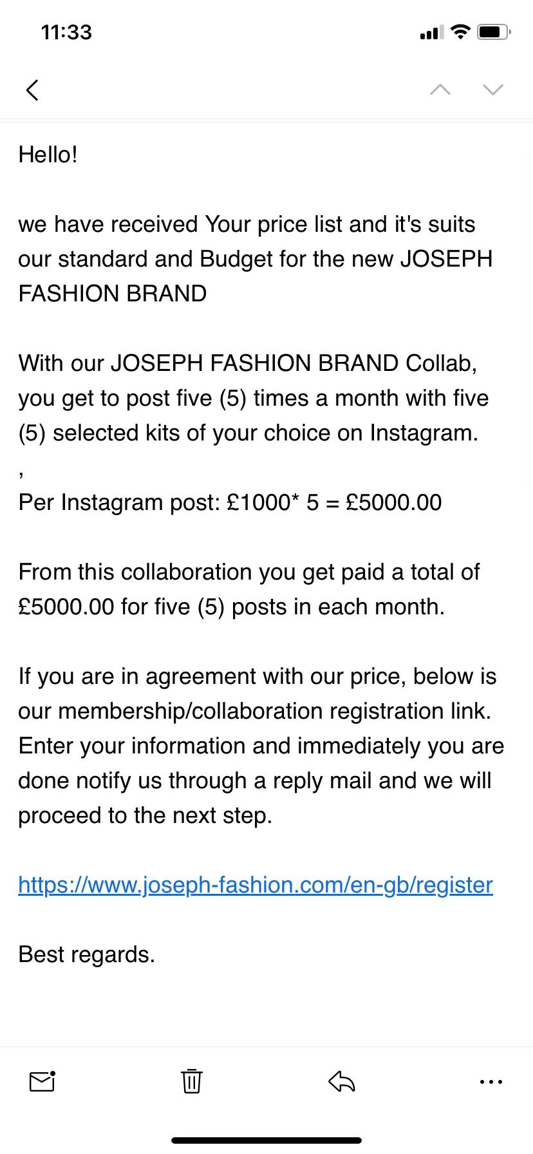Mark email unread via envelope icon
This screenshot has height=1154, width=533.
[42, 1081]
